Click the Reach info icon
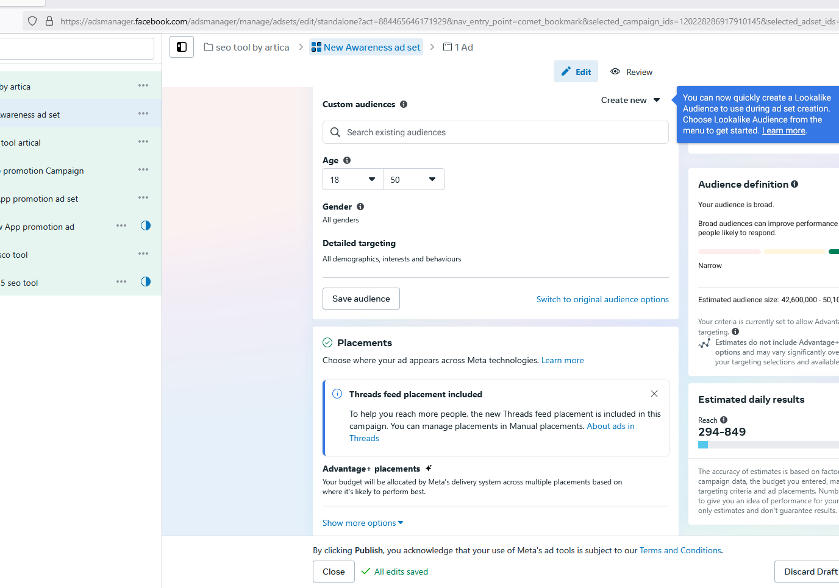 (x=724, y=420)
